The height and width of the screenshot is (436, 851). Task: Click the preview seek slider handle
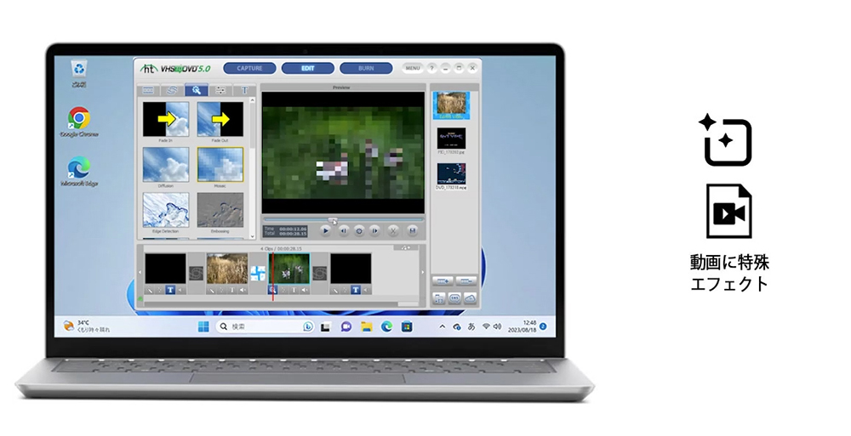coord(333,219)
